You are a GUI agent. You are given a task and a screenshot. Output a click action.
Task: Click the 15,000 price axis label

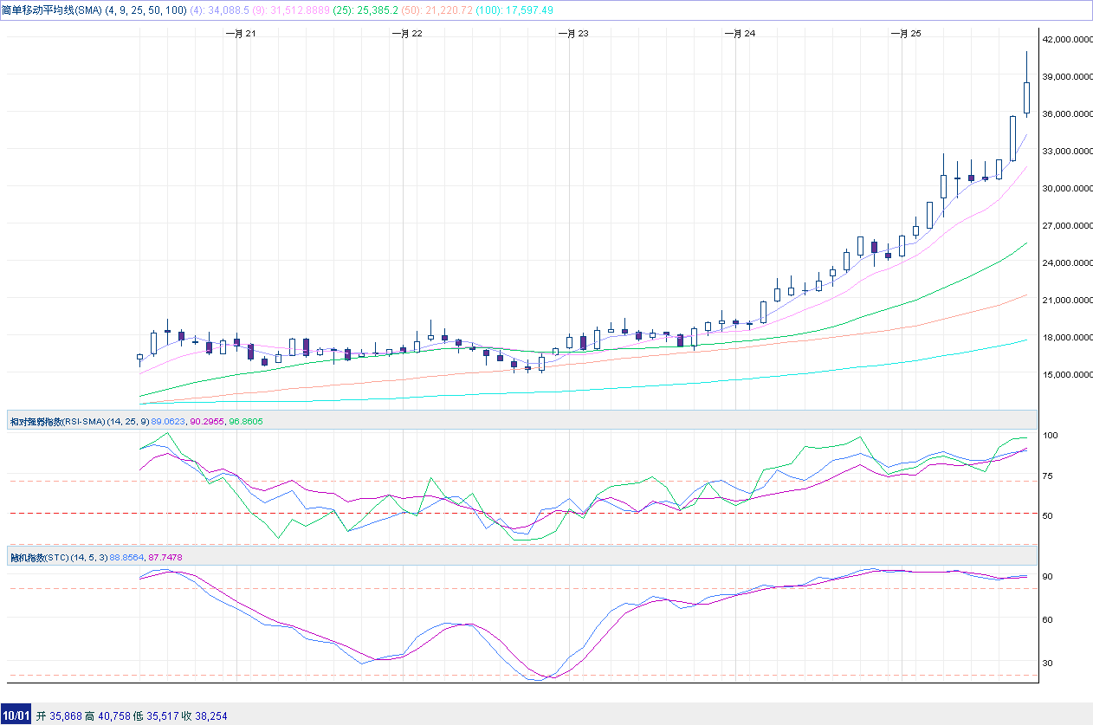coord(1065,374)
